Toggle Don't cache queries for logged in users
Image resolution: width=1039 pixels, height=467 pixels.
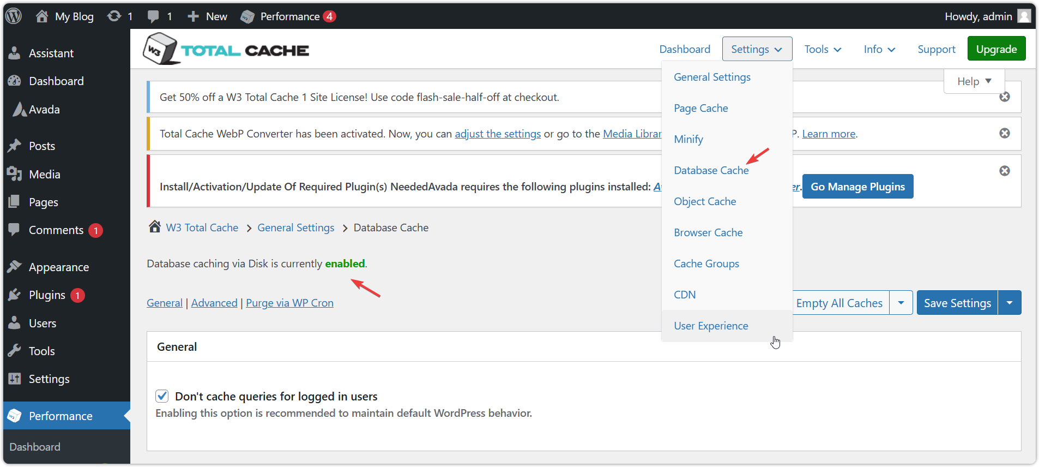coord(162,396)
